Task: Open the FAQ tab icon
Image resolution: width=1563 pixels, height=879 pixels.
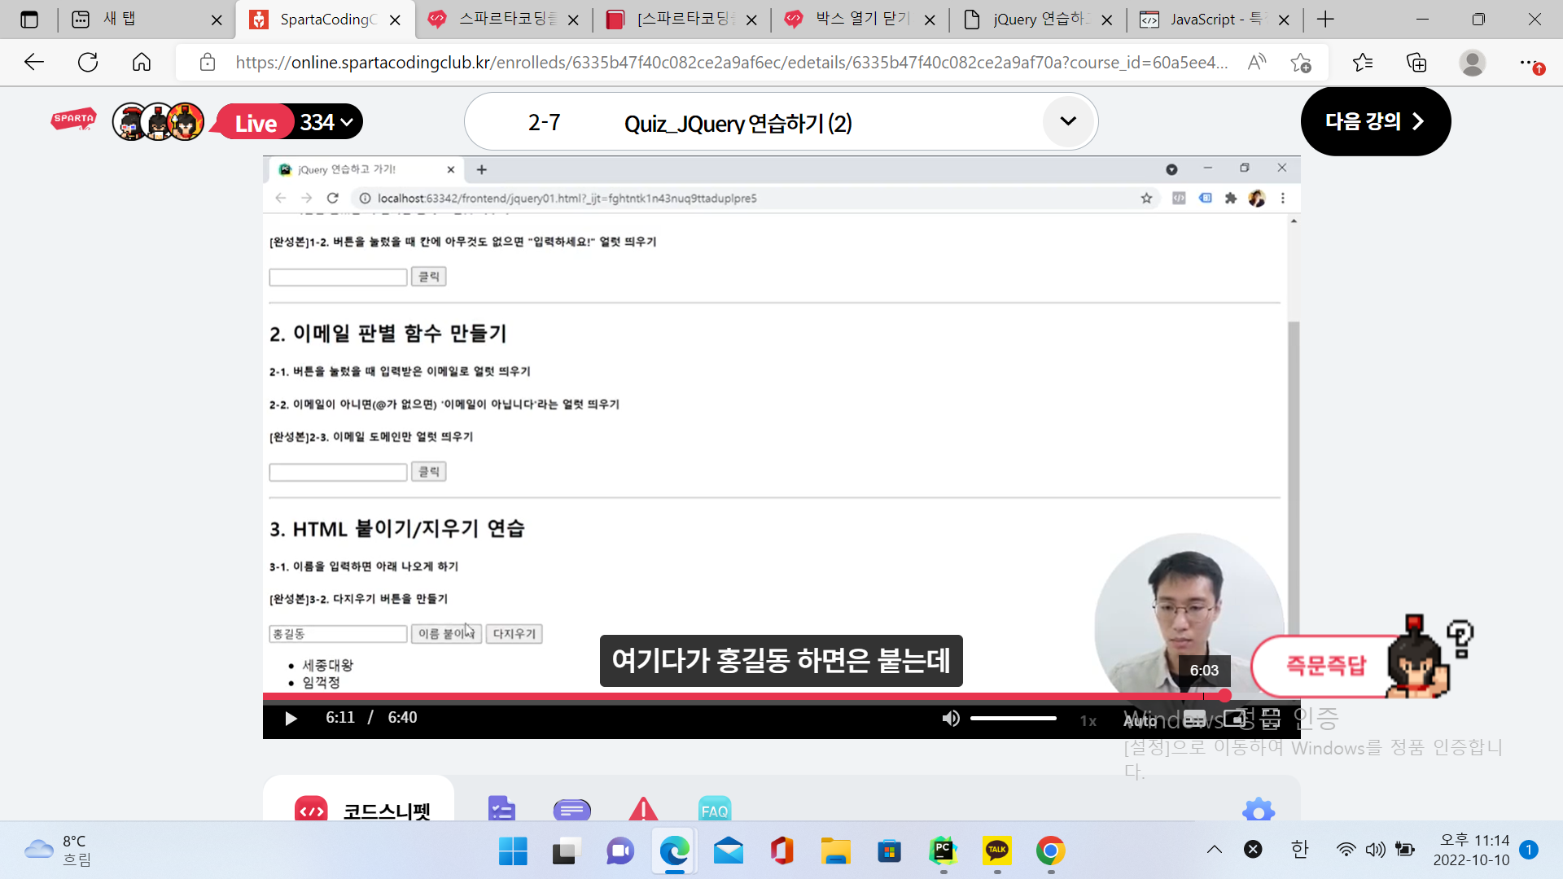Action: [715, 809]
